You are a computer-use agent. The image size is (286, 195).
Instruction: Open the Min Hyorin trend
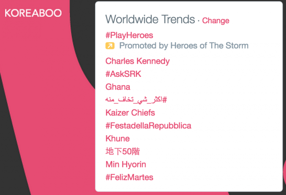(x=126, y=164)
